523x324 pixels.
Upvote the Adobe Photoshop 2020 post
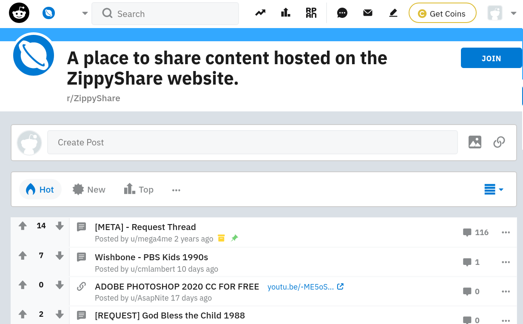[23, 285]
